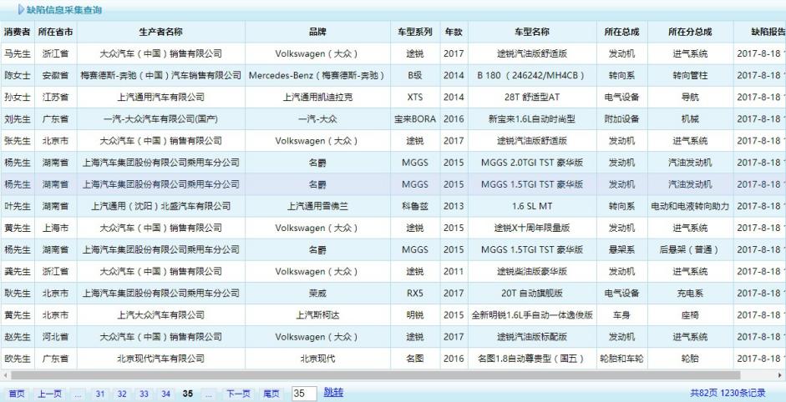This screenshot has width=786, height=402.
Task: Click the 张先生 consumer cell
Action: pos(18,141)
